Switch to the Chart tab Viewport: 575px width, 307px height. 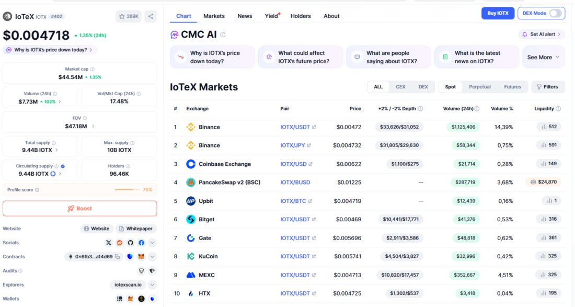click(183, 16)
